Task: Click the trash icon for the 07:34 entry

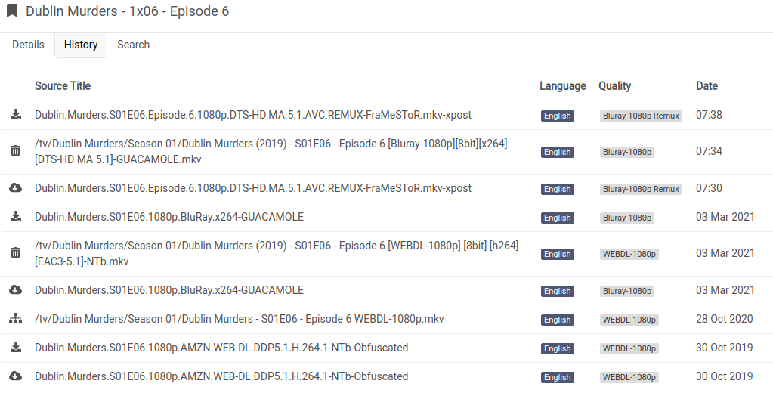Action: coord(15,151)
